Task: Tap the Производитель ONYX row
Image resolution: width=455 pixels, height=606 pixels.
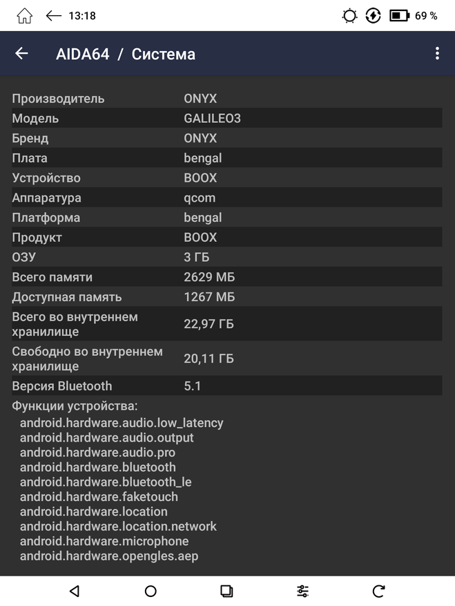Action: (x=226, y=98)
